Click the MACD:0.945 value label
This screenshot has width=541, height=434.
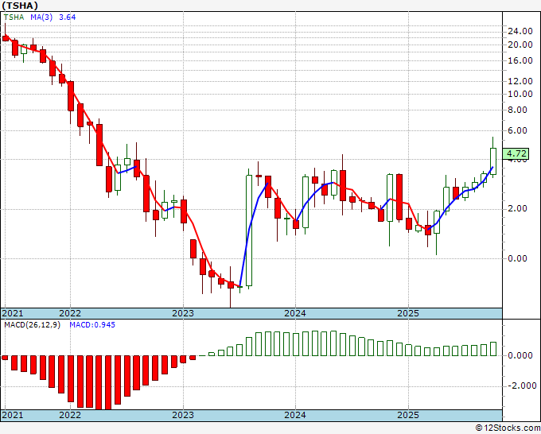click(92, 325)
